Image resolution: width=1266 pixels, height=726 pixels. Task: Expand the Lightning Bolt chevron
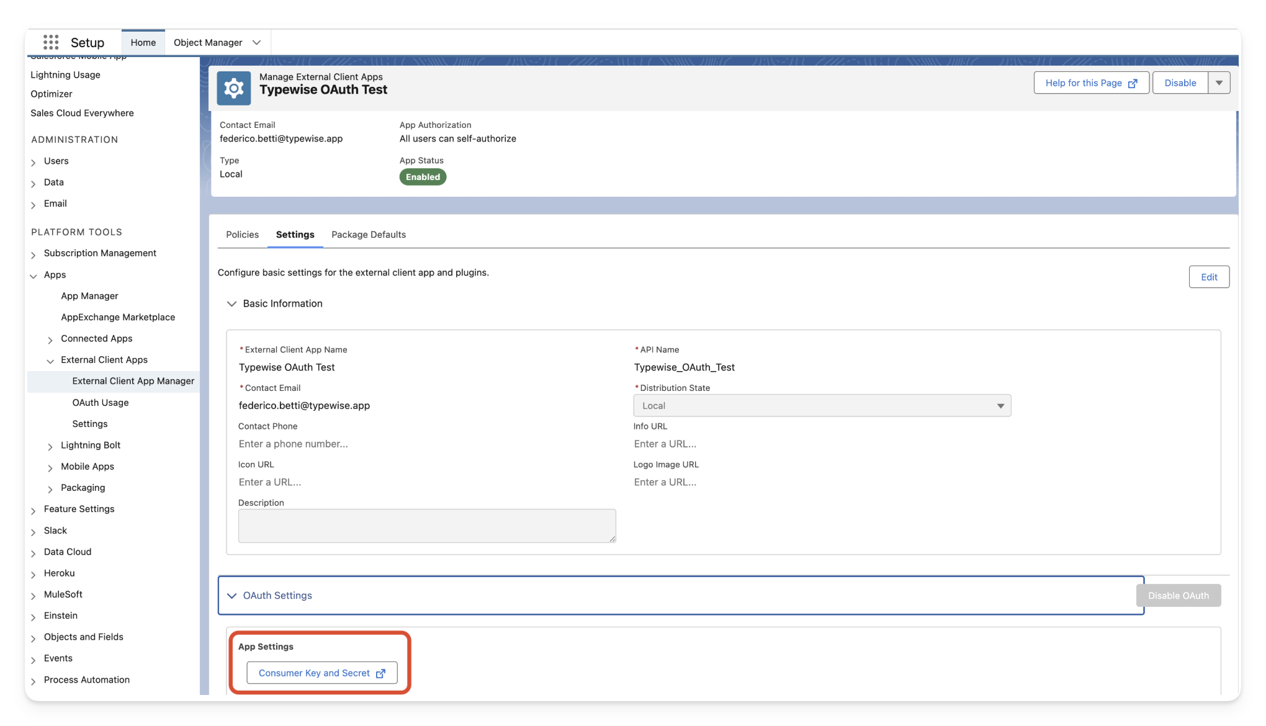[50, 446]
